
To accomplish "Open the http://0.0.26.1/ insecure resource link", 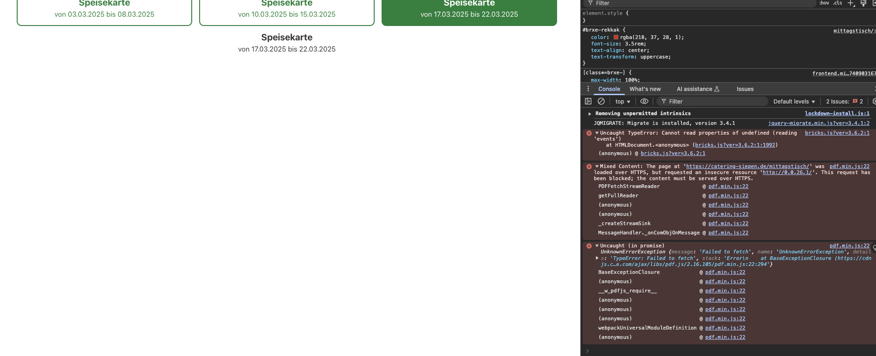I will coord(787,172).
